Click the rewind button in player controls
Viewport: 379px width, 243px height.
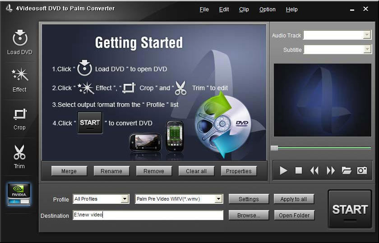point(314,170)
